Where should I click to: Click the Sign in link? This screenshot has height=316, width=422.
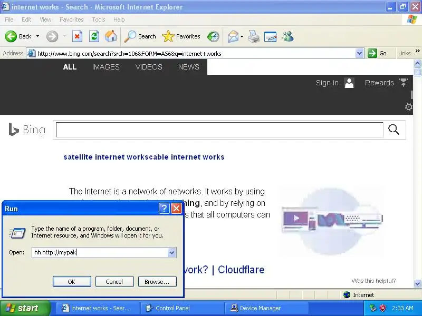(327, 83)
